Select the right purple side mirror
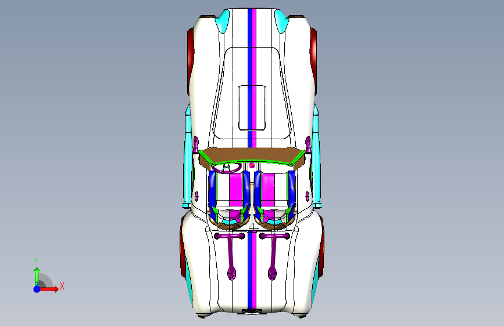 pyautogui.click(x=308, y=144)
